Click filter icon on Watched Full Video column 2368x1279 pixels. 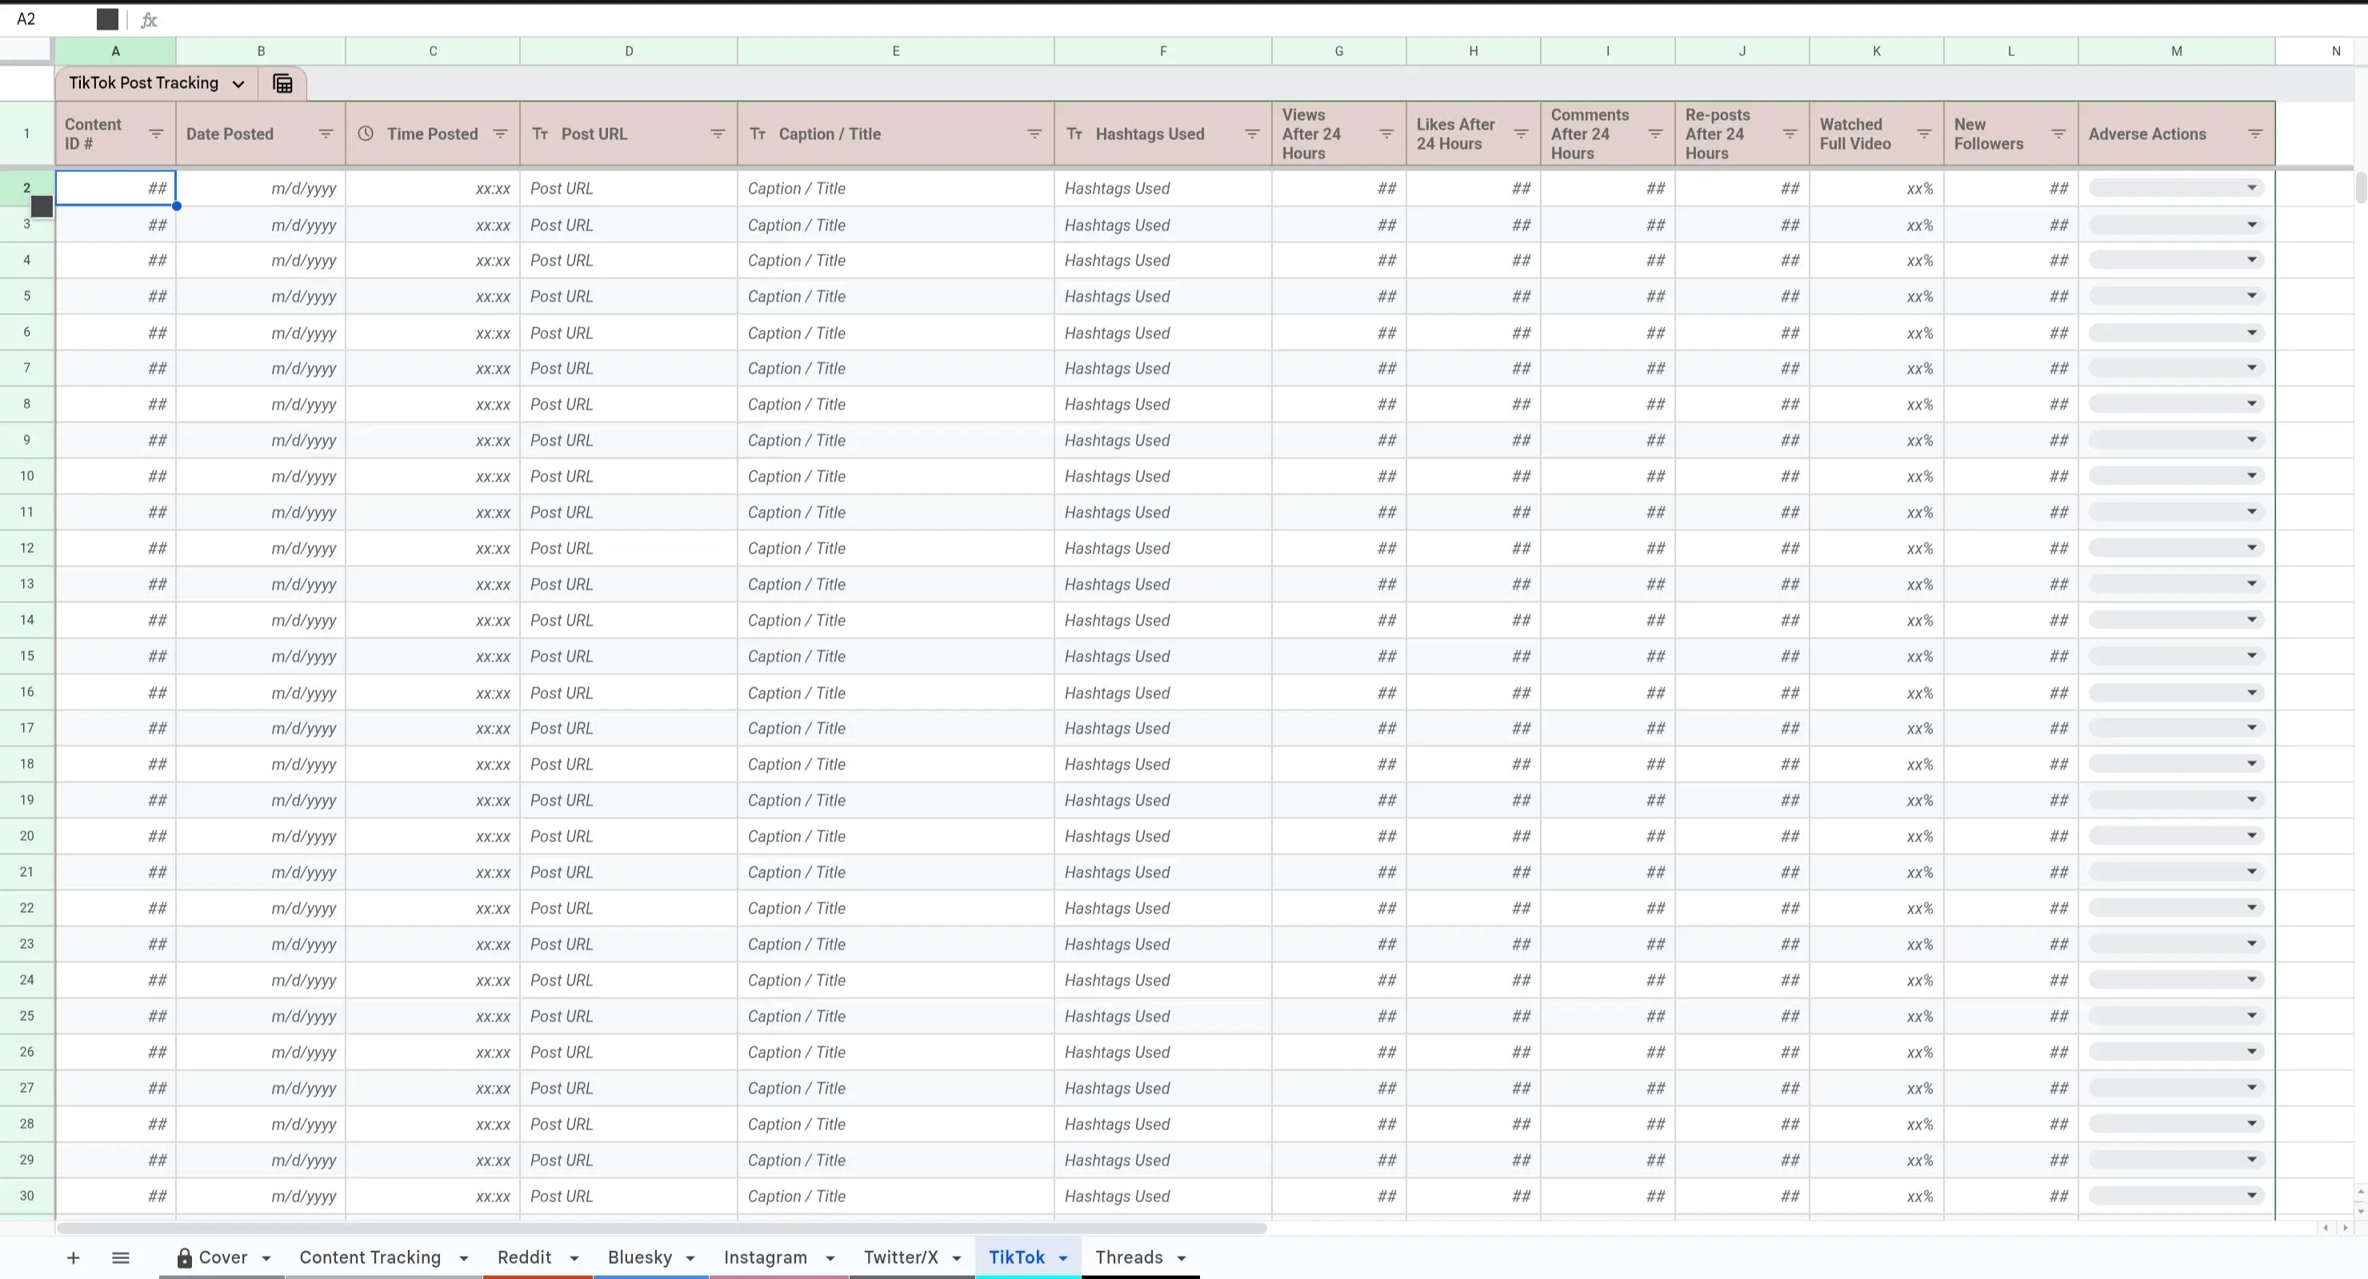[1924, 134]
